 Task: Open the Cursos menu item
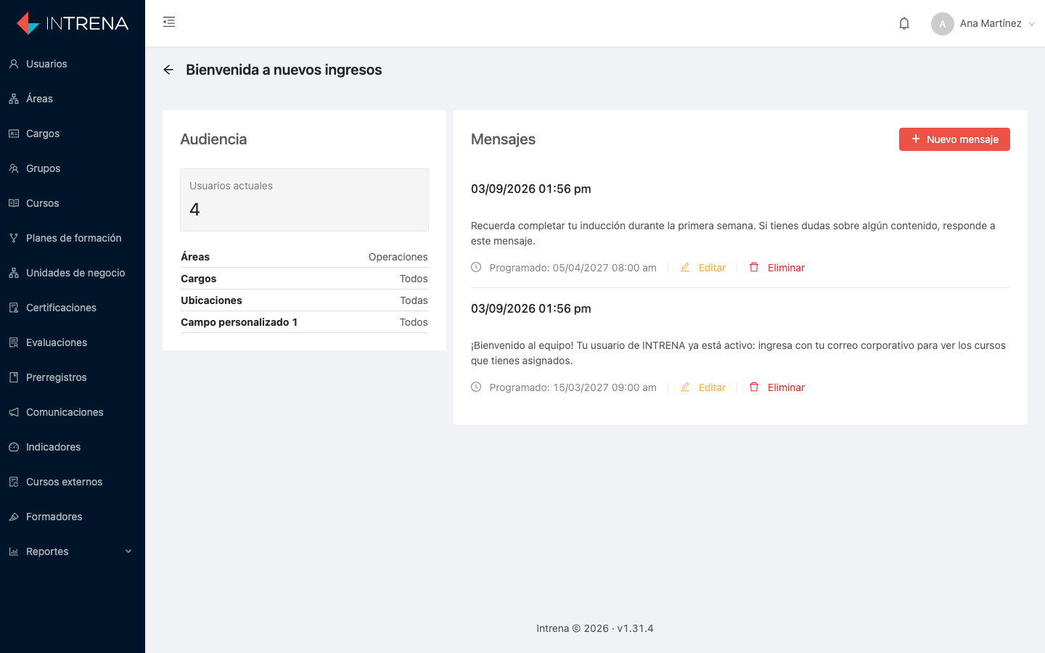73,203
